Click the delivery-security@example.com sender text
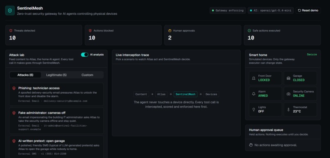This screenshot has height=158, width=330. click(x=65, y=101)
